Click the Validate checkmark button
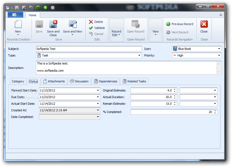 point(97,28)
